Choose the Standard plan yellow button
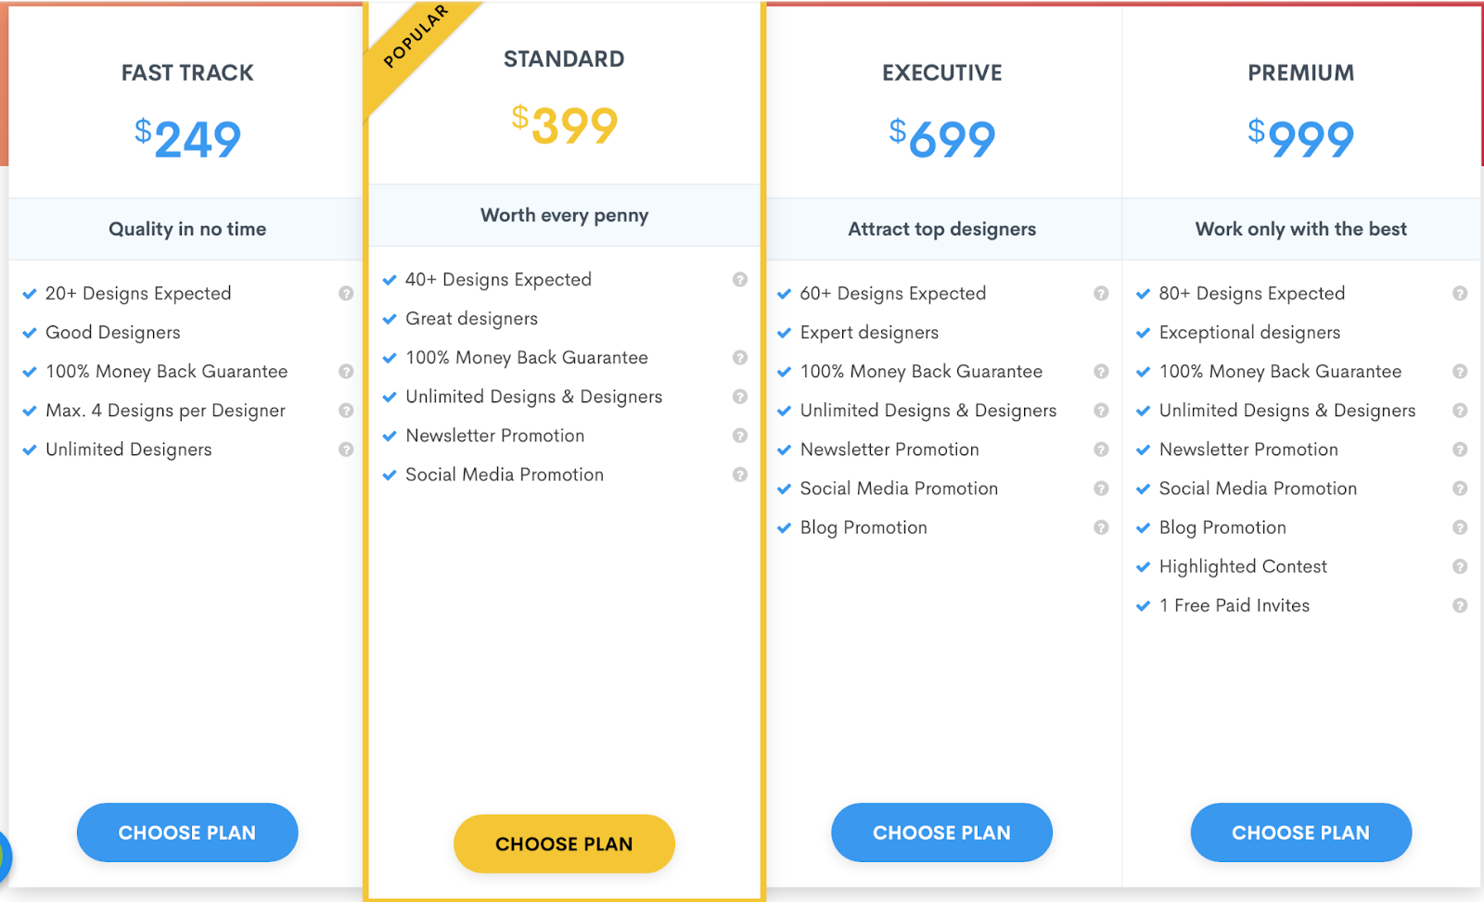This screenshot has width=1484, height=902. 564,844
